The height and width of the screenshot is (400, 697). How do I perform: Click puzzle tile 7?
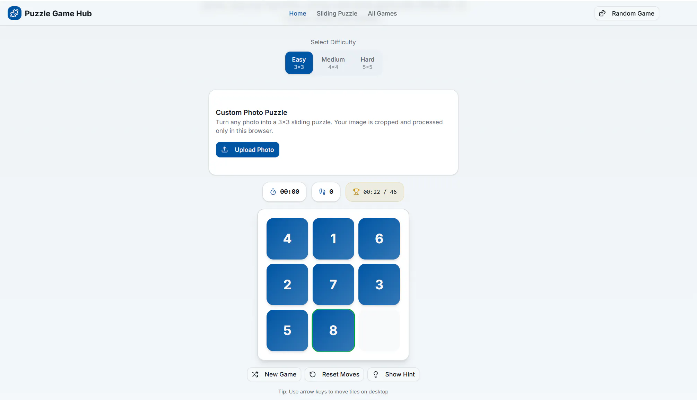333,284
